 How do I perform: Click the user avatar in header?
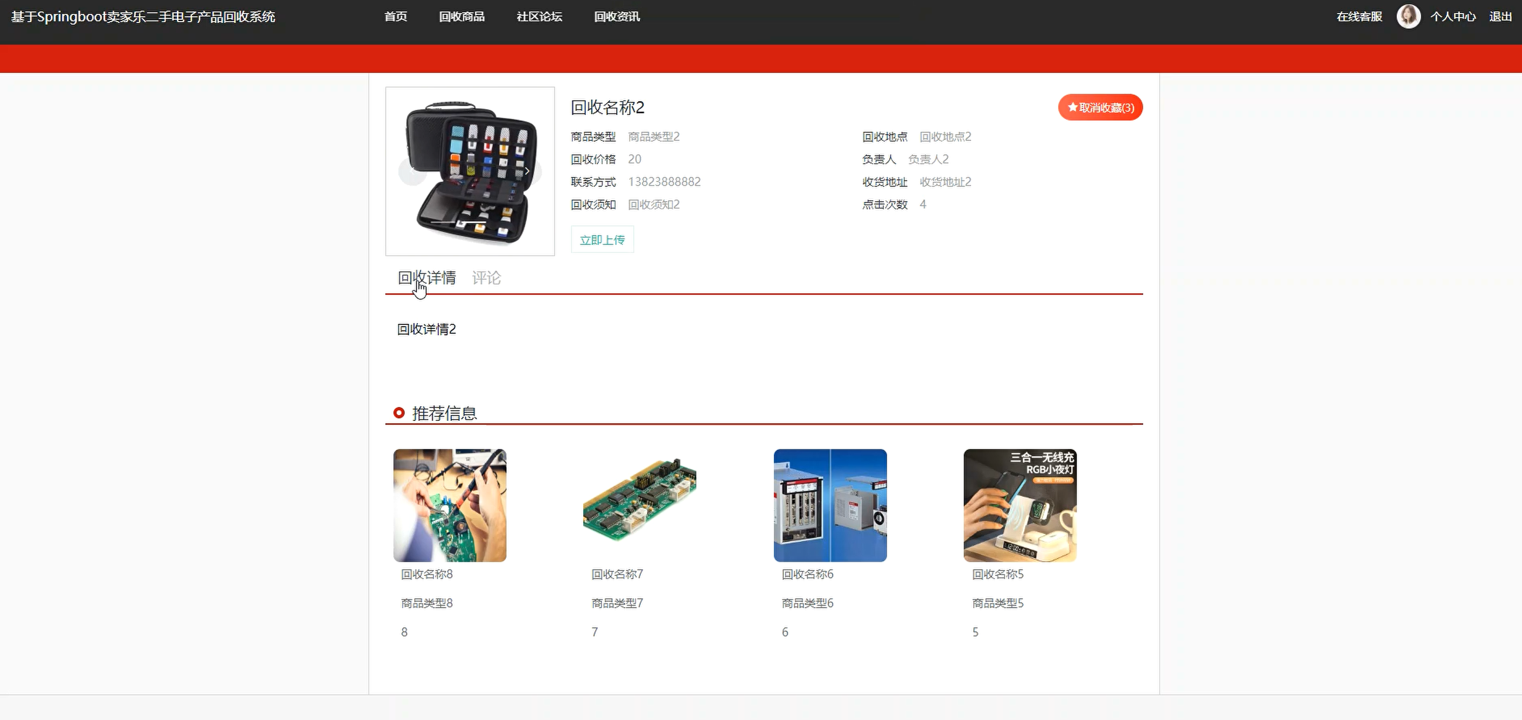pyautogui.click(x=1408, y=17)
